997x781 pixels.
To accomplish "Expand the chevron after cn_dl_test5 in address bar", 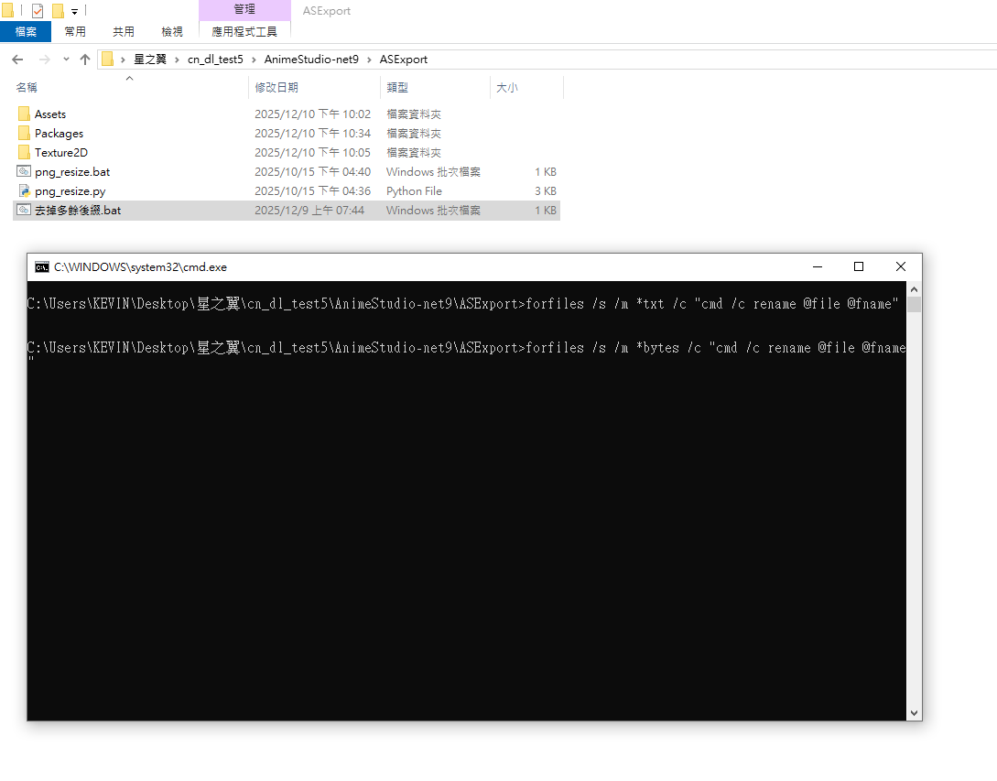I will [254, 60].
